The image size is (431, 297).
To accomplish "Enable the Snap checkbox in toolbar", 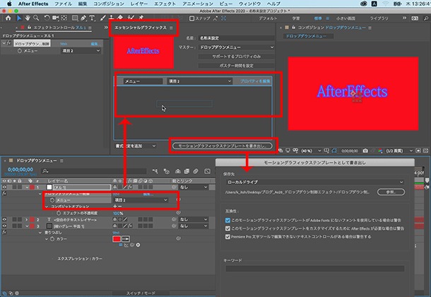I will click(x=192, y=18).
